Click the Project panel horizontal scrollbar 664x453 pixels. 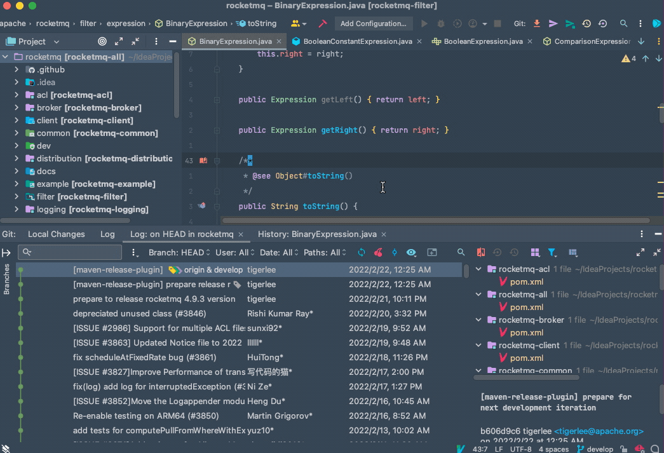[x=65, y=220]
